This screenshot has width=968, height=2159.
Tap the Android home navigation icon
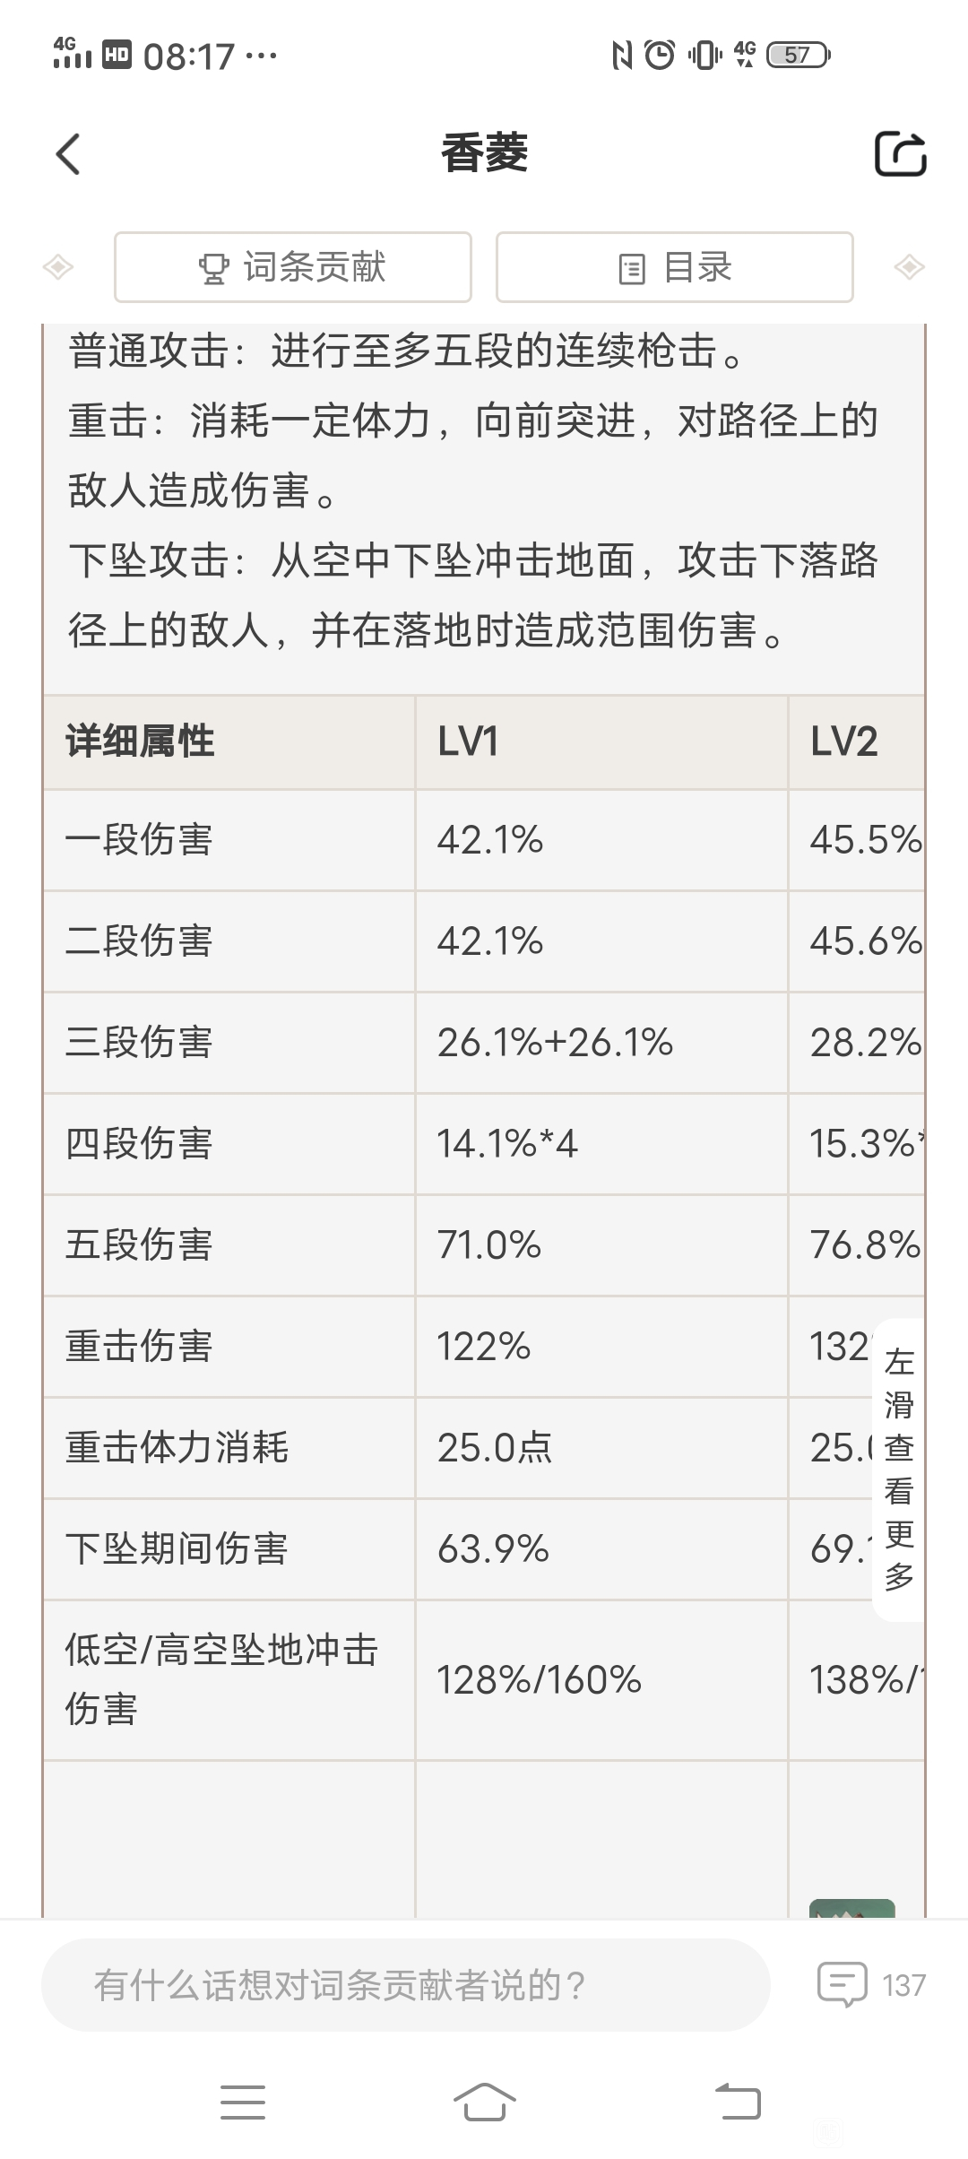pyautogui.click(x=484, y=2102)
